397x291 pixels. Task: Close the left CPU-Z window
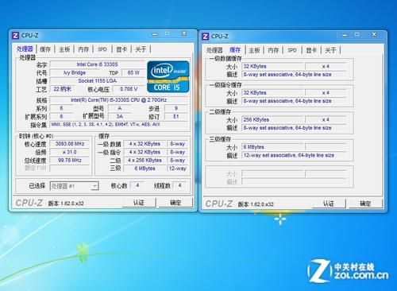coord(184,33)
